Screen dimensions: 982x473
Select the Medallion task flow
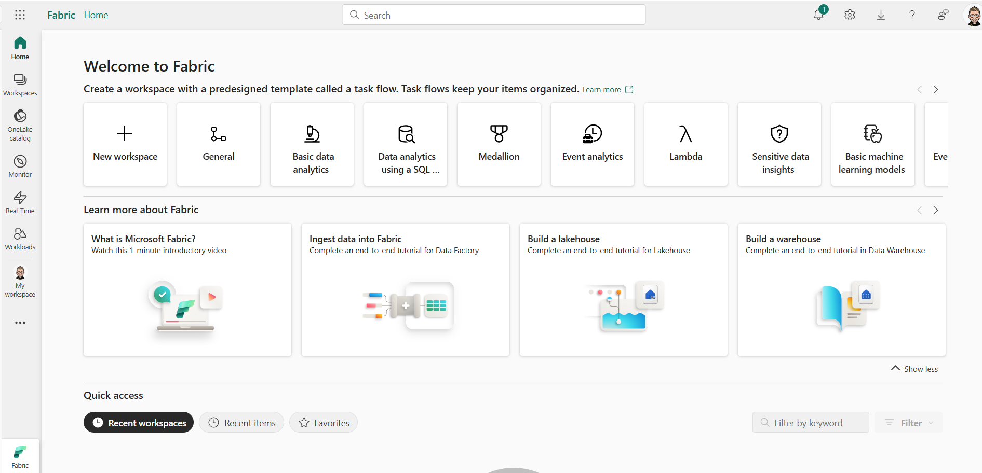point(499,144)
